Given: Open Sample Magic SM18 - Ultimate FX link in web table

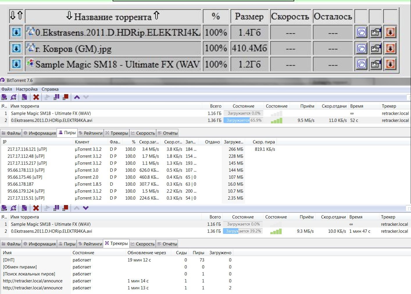Looking at the screenshot, I should click(x=118, y=64).
